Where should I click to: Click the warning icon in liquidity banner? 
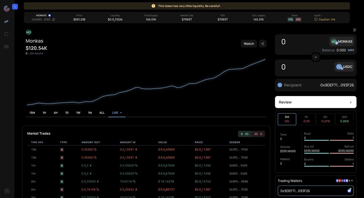153,6
